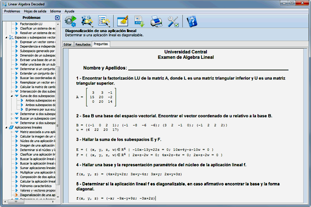Select Clasificar una aplicación lineal item
The width and height of the screenshot is (311, 207).
38,154
